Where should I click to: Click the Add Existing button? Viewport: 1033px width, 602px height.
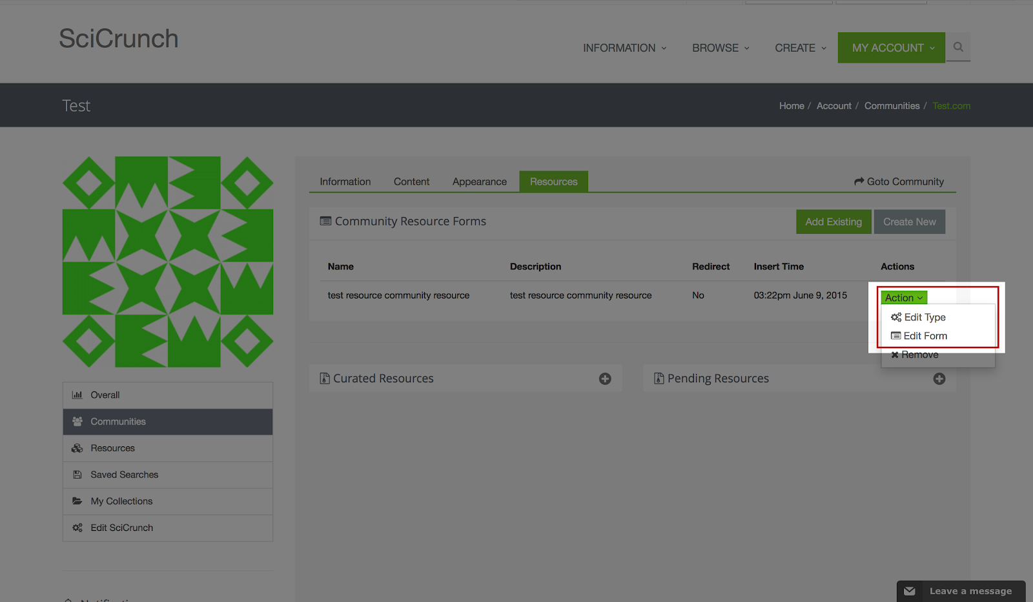834,222
